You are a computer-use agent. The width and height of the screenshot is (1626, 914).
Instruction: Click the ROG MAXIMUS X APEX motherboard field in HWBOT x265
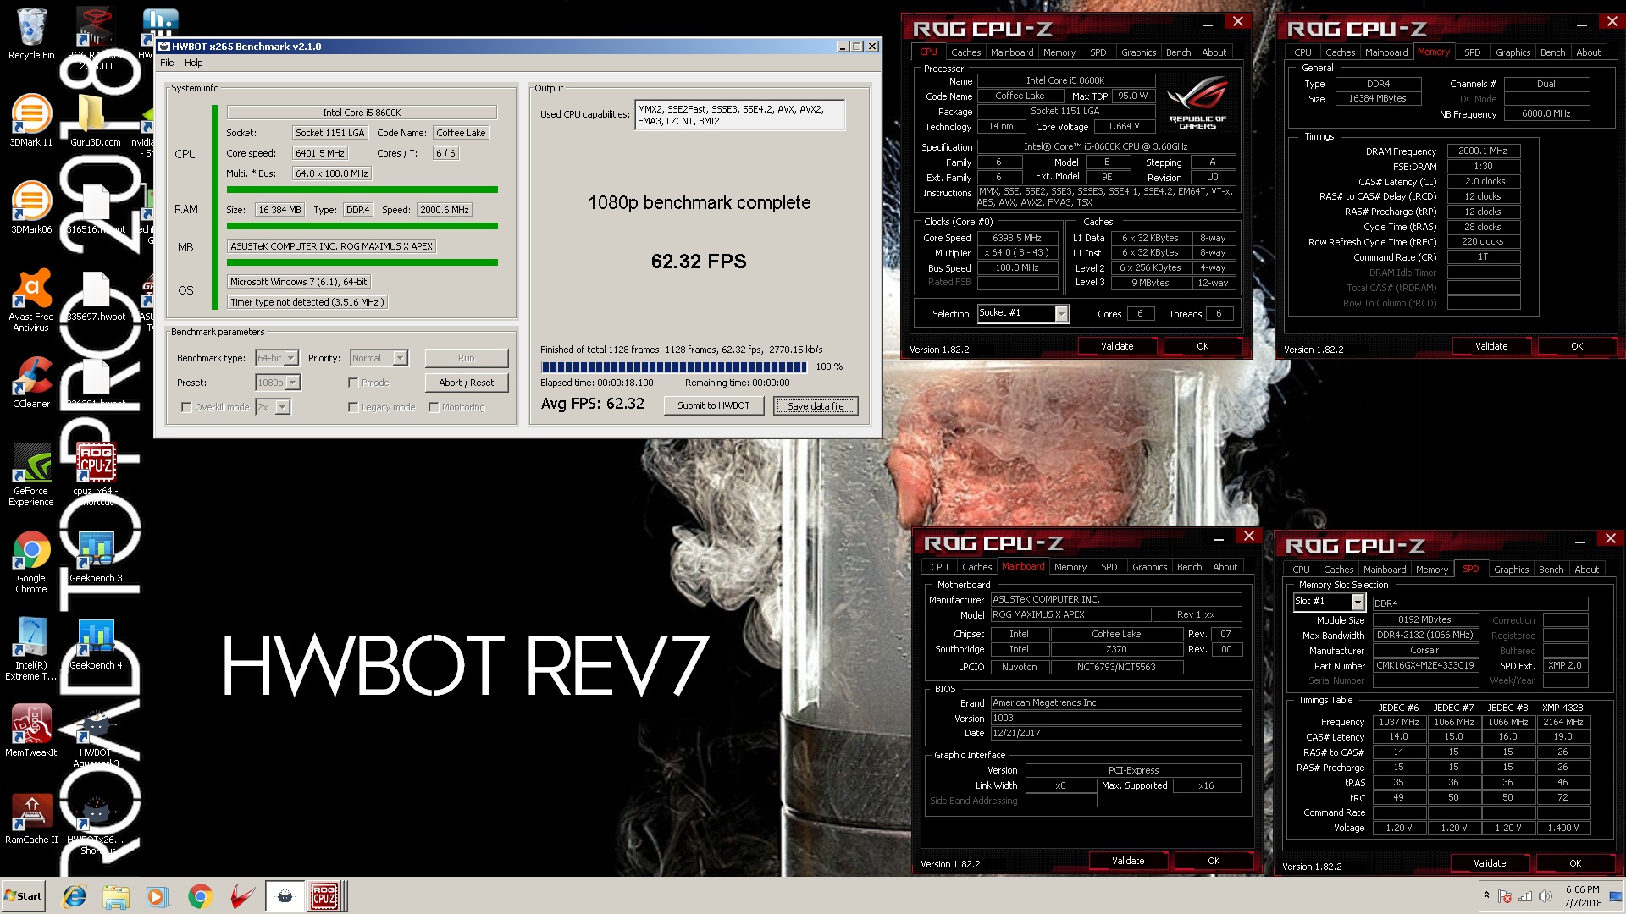[331, 246]
